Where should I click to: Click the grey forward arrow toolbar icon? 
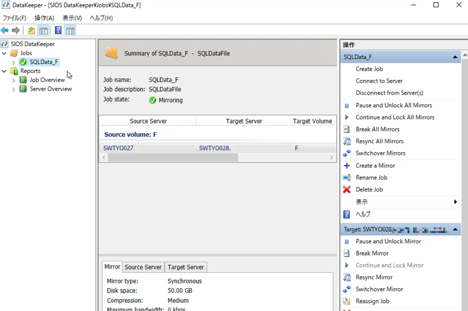pos(15,30)
